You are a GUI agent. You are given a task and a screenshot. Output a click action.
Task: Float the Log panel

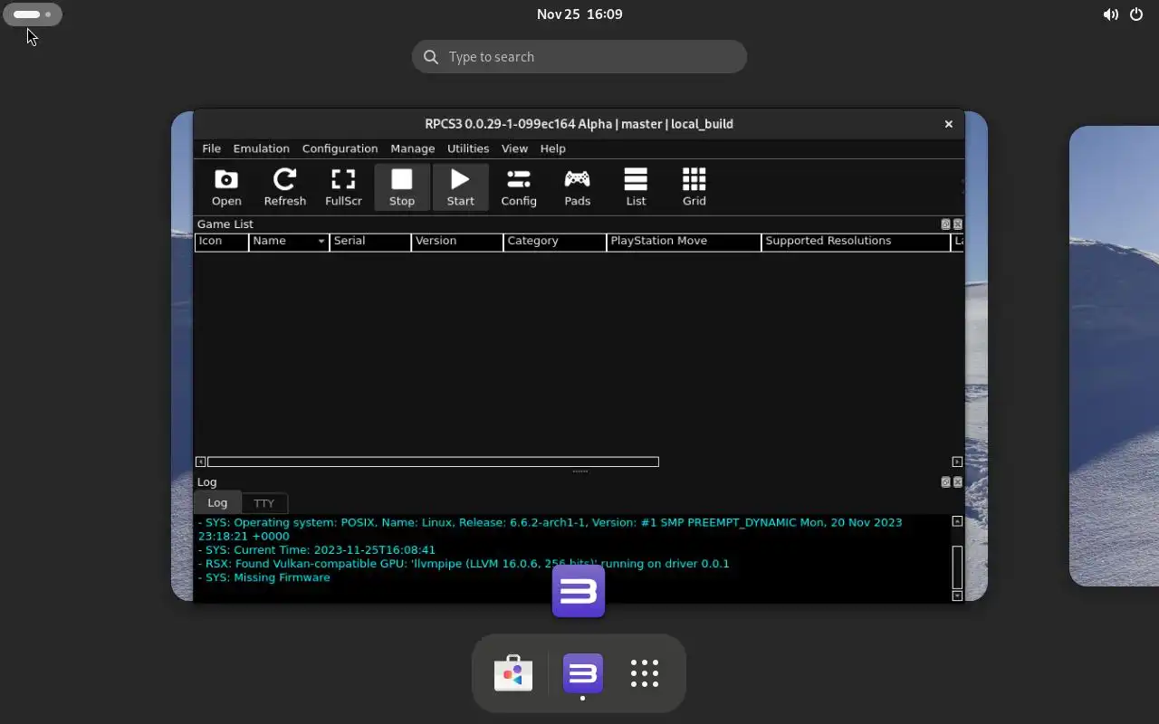pyautogui.click(x=945, y=482)
